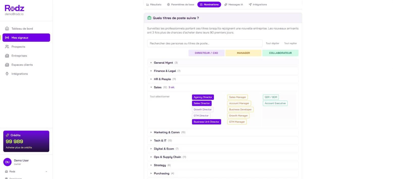Click the Espaces clients building icon
The width and height of the screenshot is (396, 179).
click(x=7, y=65)
